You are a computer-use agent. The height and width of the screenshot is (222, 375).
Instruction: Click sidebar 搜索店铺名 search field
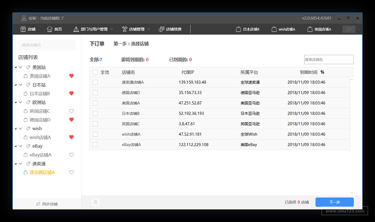tap(47, 45)
